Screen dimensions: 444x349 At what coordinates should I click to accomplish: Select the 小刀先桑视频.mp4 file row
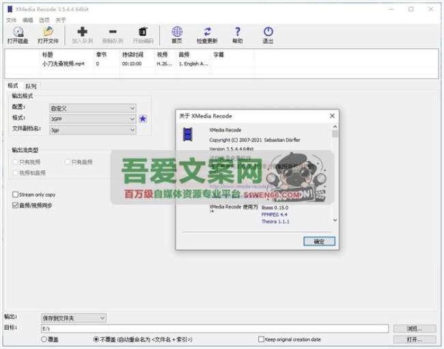[221, 64]
